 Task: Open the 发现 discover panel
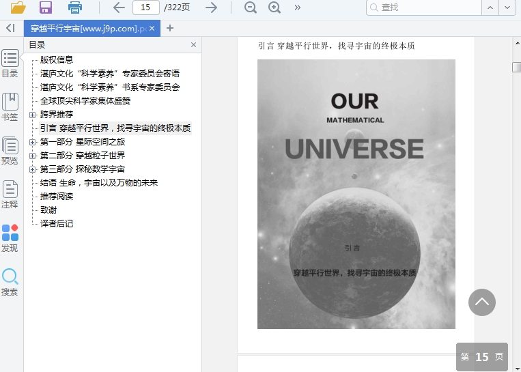click(10, 238)
